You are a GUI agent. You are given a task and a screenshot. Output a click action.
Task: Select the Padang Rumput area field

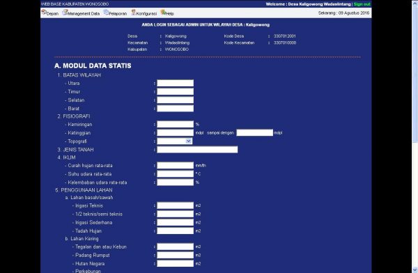click(175, 255)
